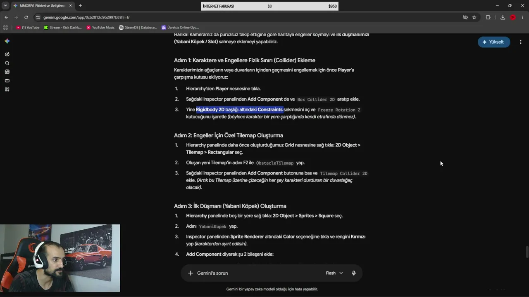
Task: Open the Ücretsiz Online Oyun bookmark
Action: pos(180,28)
